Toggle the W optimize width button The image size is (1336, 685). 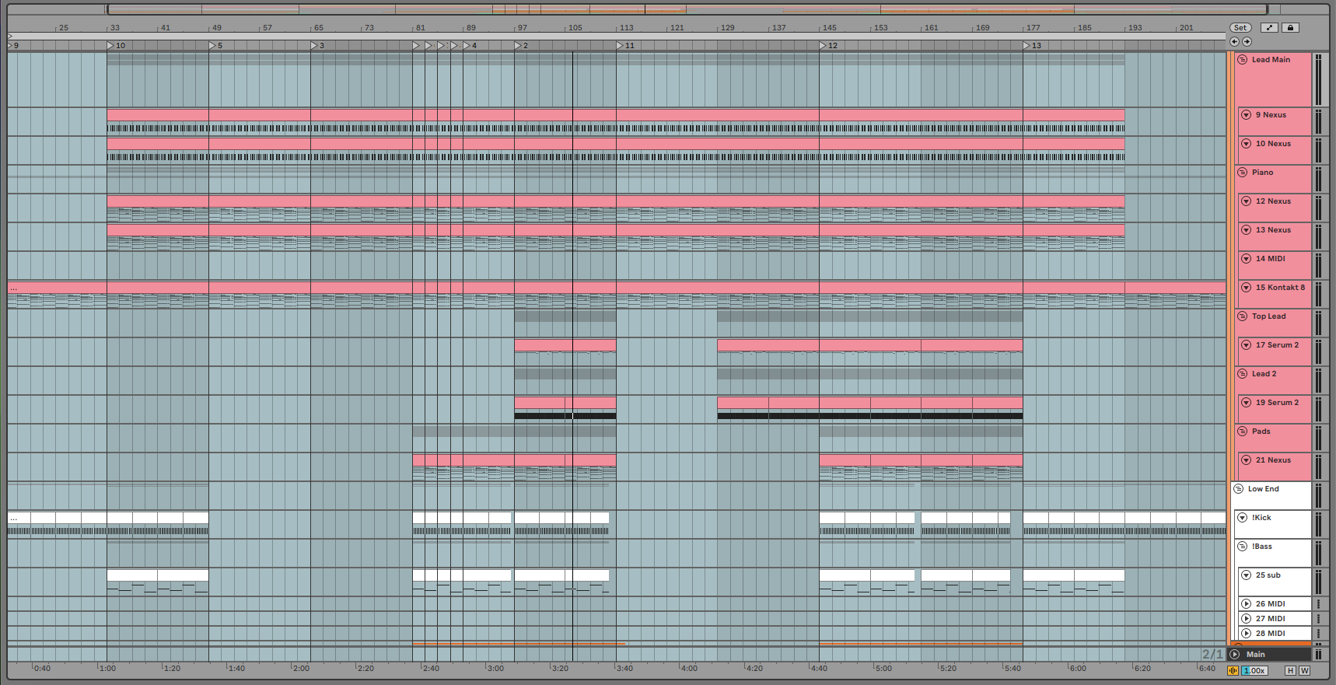coord(1304,671)
